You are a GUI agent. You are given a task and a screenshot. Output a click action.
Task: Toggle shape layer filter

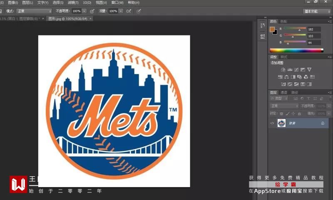point(315,99)
